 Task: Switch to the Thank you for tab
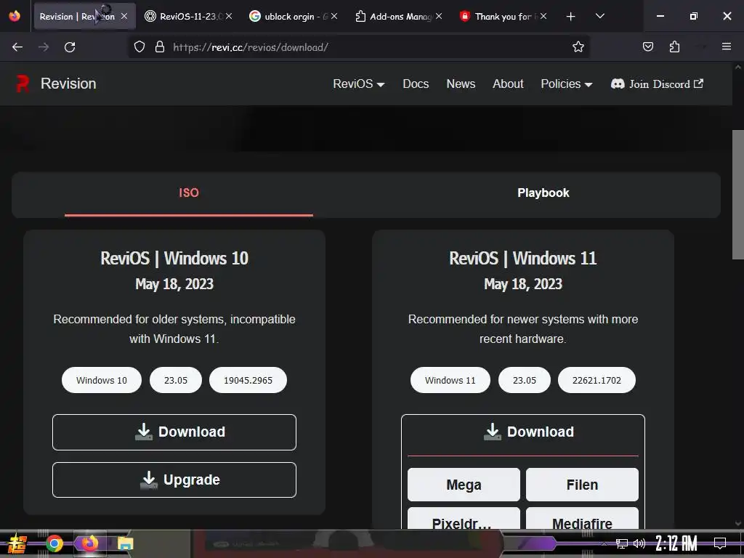[503, 16]
